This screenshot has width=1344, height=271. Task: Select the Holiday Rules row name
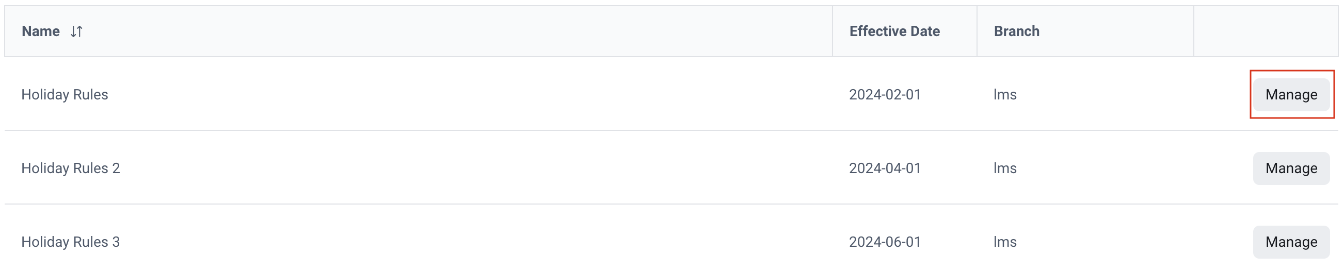(x=65, y=94)
